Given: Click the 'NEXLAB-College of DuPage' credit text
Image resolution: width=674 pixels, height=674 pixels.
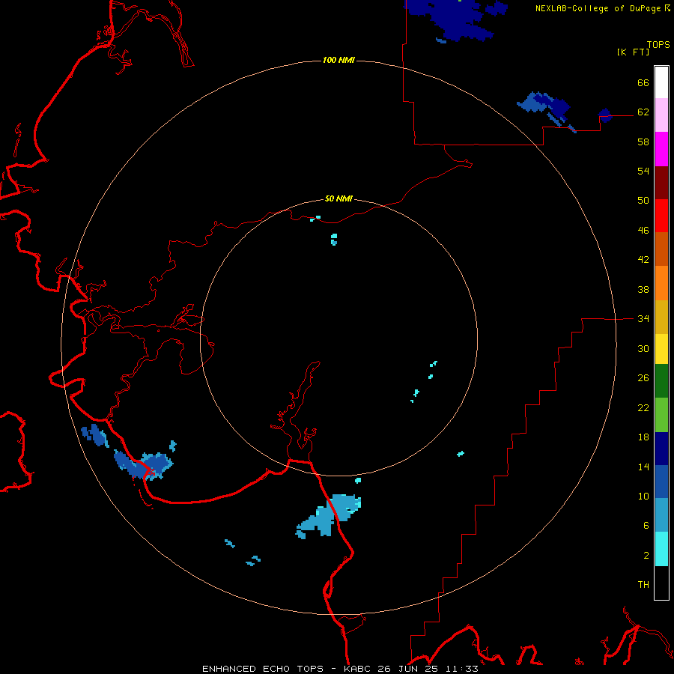Looking at the screenshot, I should click(x=598, y=8).
